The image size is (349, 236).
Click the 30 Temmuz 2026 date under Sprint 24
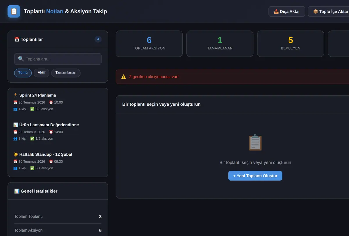coord(32,102)
